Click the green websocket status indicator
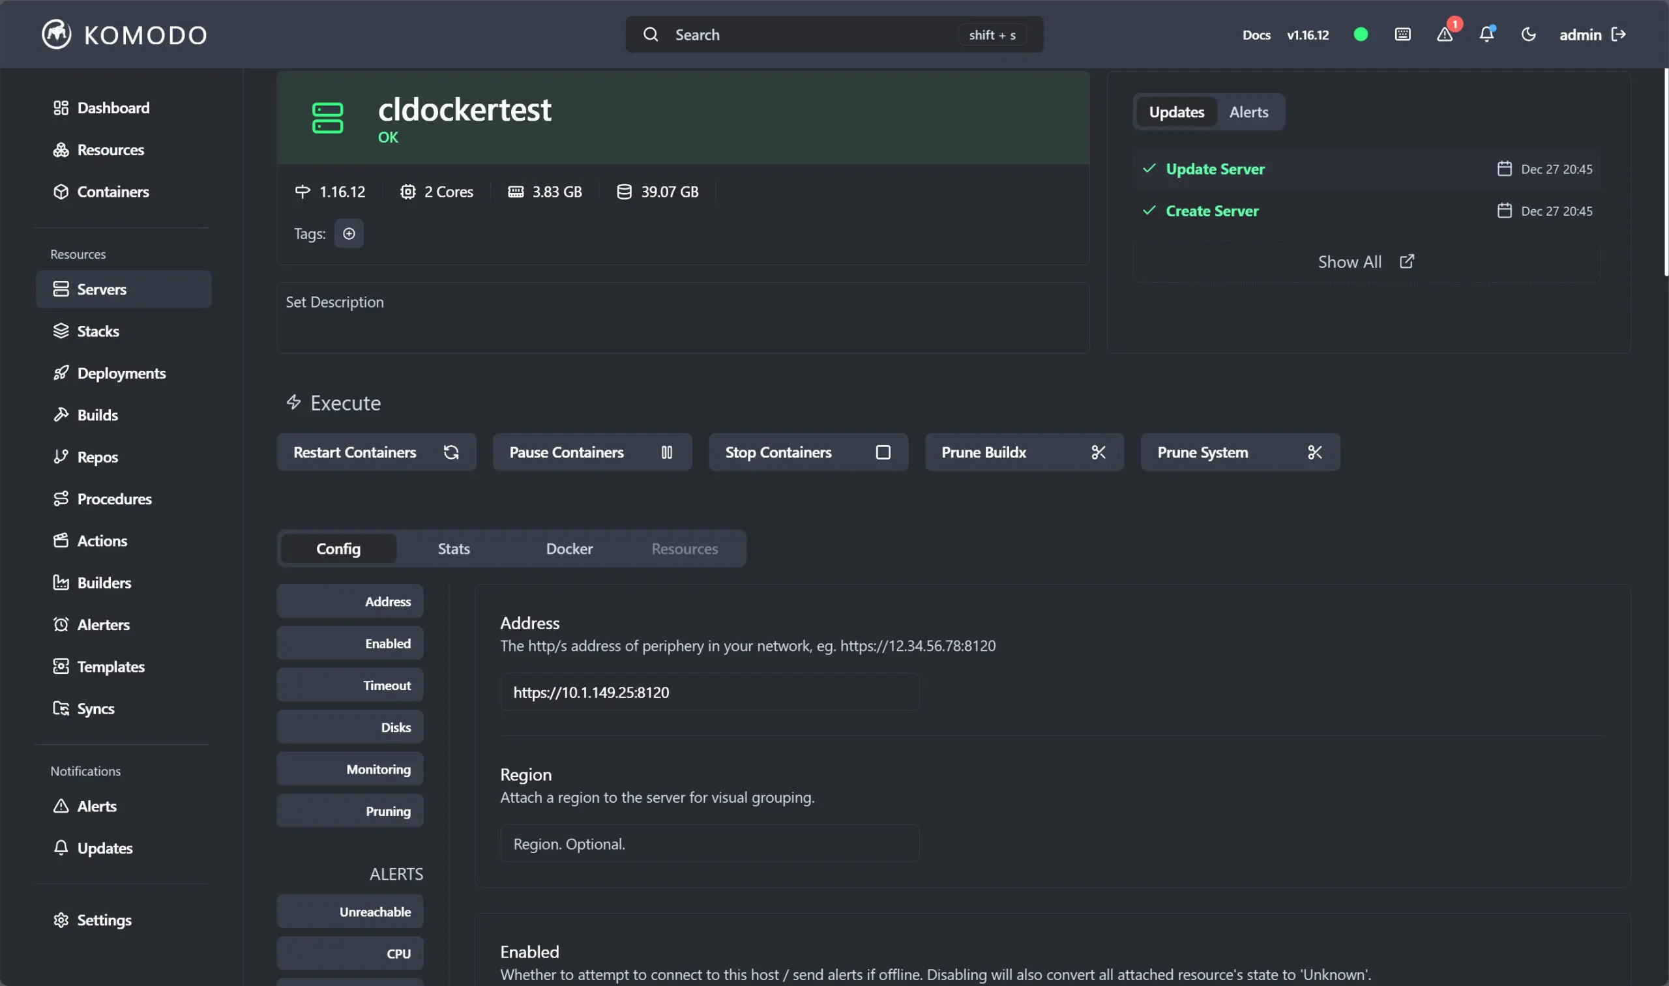Screen dimensions: 1669x986 tap(1361, 35)
